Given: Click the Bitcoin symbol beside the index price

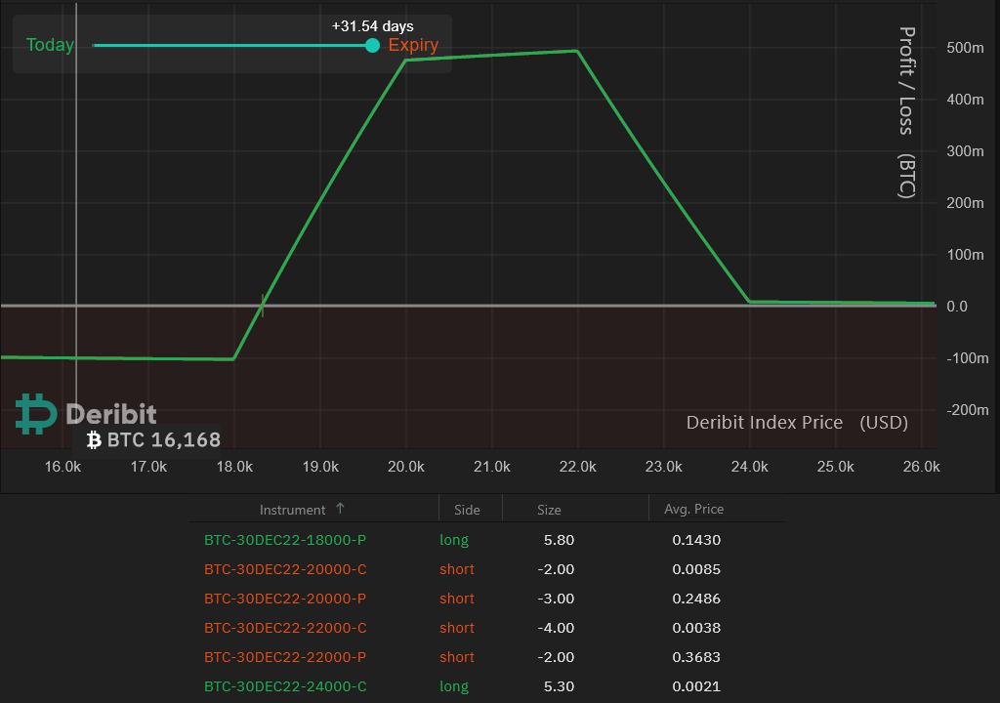Looking at the screenshot, I should (93, 440).
